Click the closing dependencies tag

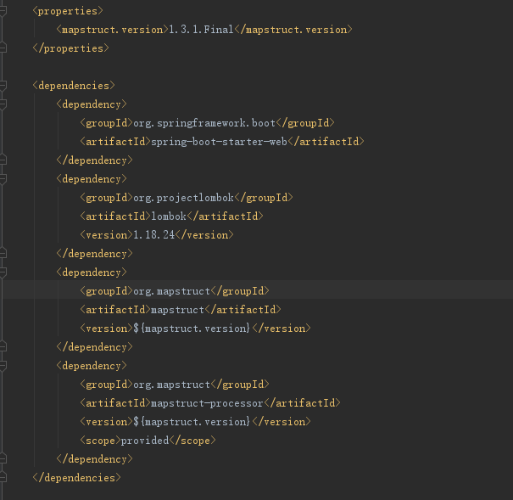click(76, 478)
